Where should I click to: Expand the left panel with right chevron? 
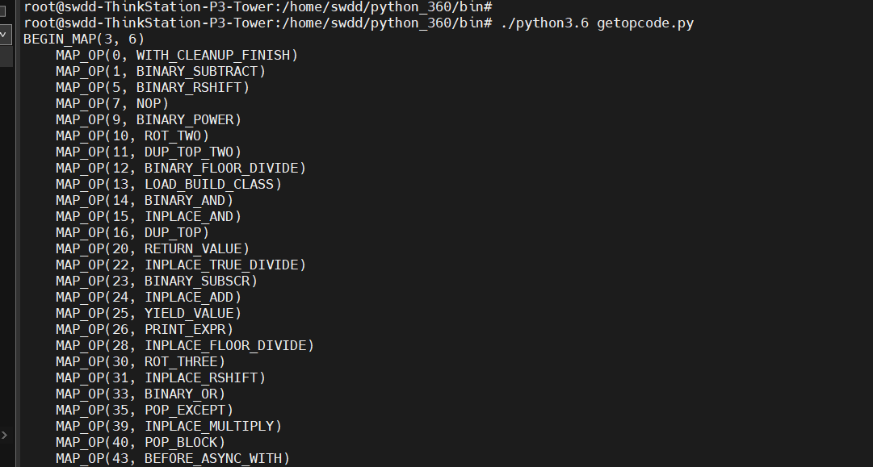coord(4,435)
